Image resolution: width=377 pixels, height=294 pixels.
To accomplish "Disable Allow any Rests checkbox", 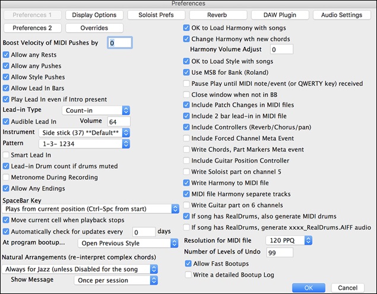I will pyautogui.click(x=7, y=55).
